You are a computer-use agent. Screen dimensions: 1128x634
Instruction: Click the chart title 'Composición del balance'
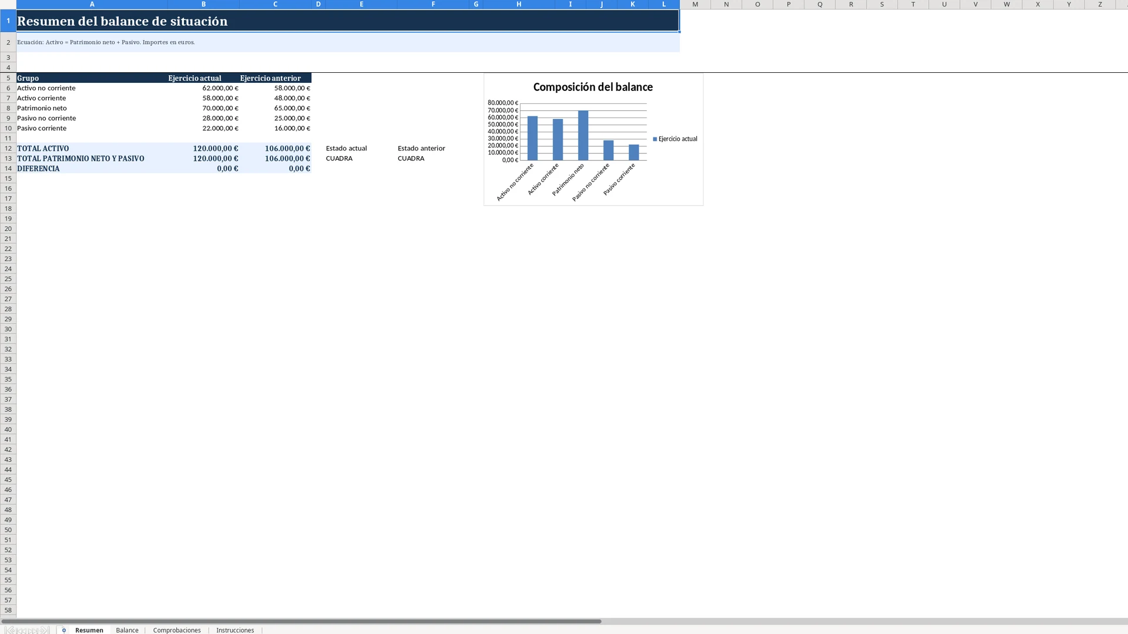click(593, 87)
